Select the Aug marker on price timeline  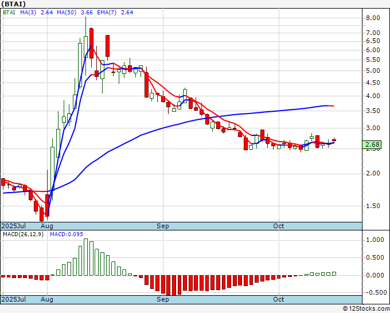pyautogui.click(x=47, y=226)
